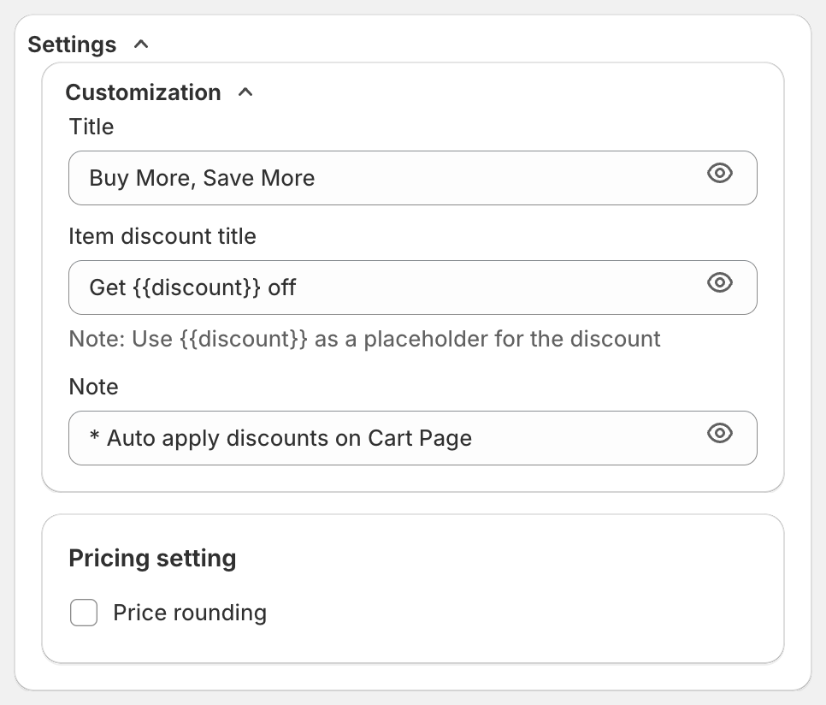826x705 pixels.
Task: Toggle eye icon in Item discount title field
Action: point(720,282)
